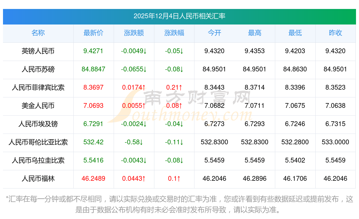Select previous close 533.0000

point(335,142)
